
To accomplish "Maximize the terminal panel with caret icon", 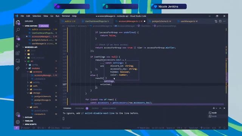I will (x=220, y=108).
